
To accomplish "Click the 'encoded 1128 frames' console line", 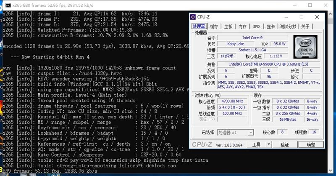I will tap(96, 46).
